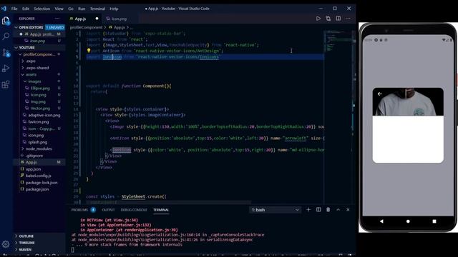
Task: Open the File menu
Action: click(14, 9)
